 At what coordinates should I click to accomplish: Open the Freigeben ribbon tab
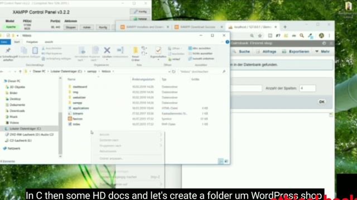tap(32, 42)
